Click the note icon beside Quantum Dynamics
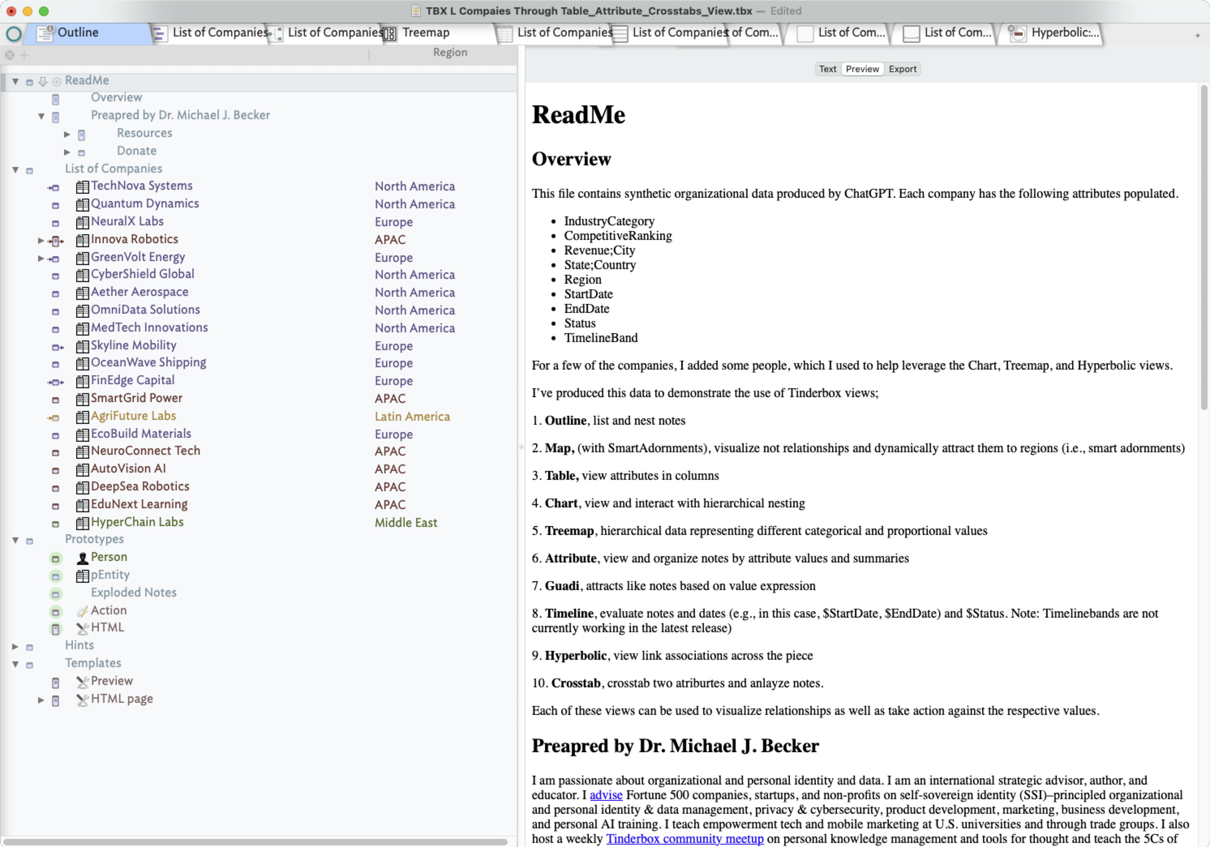Viewport: 1210px width, 847px height. 55,205
